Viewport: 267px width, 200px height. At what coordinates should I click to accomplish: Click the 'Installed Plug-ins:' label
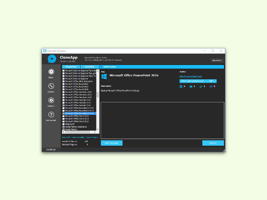point(69,141)
